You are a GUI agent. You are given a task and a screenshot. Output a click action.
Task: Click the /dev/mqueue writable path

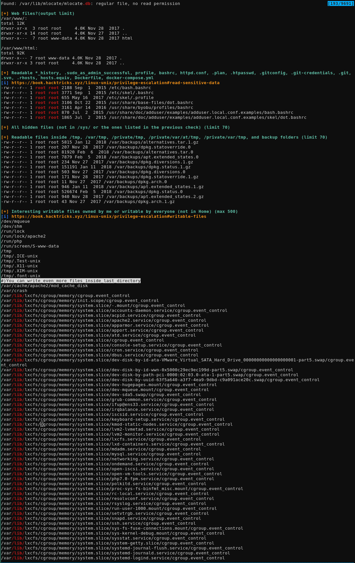coord(15,221)
